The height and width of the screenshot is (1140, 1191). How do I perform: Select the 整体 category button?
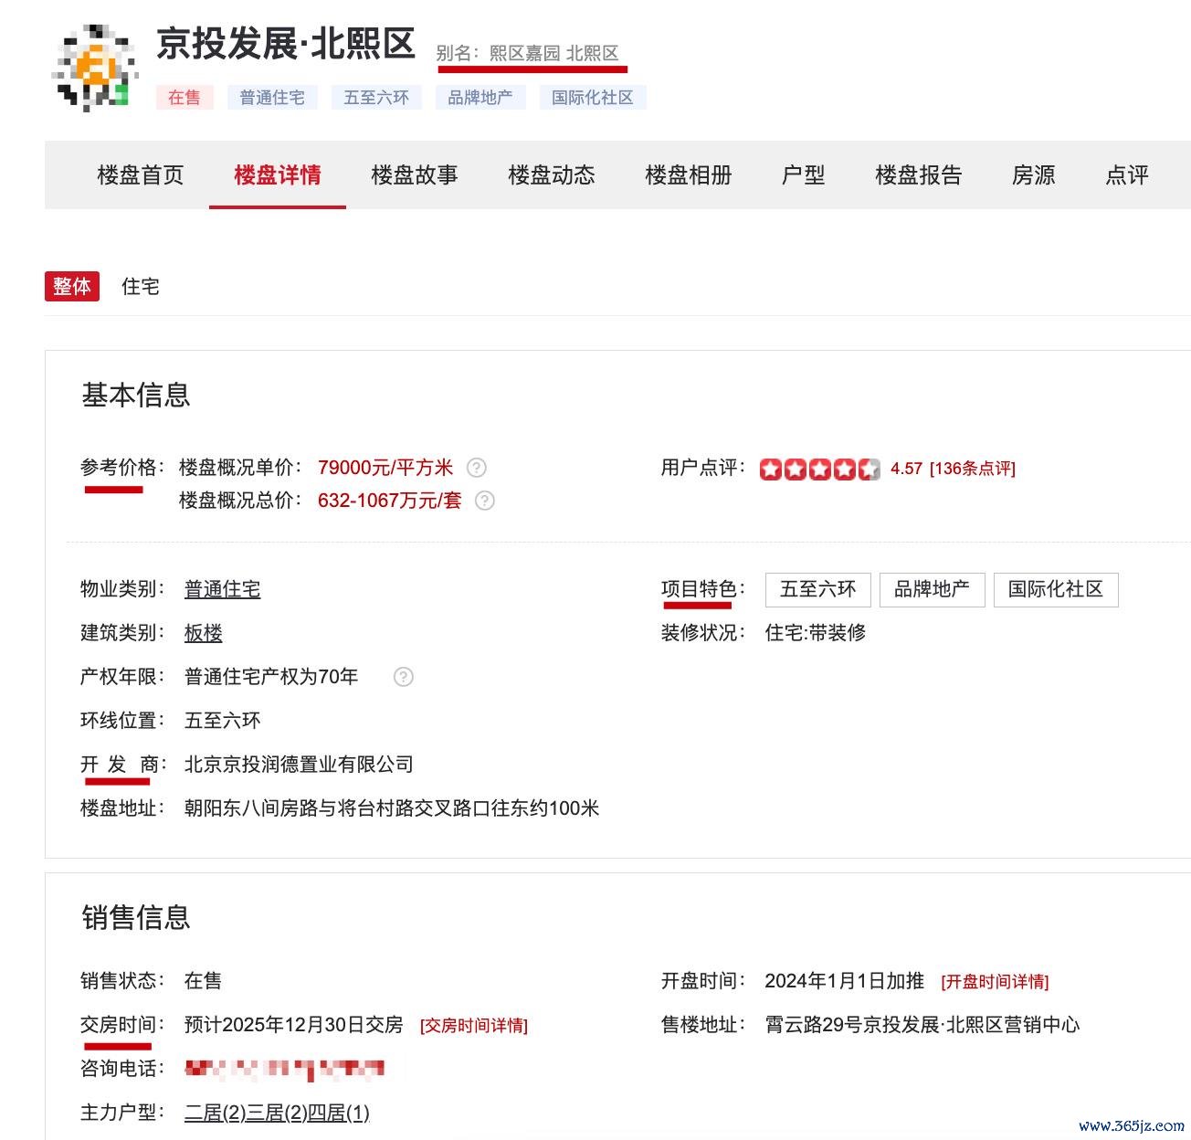(x=72, y=287)
